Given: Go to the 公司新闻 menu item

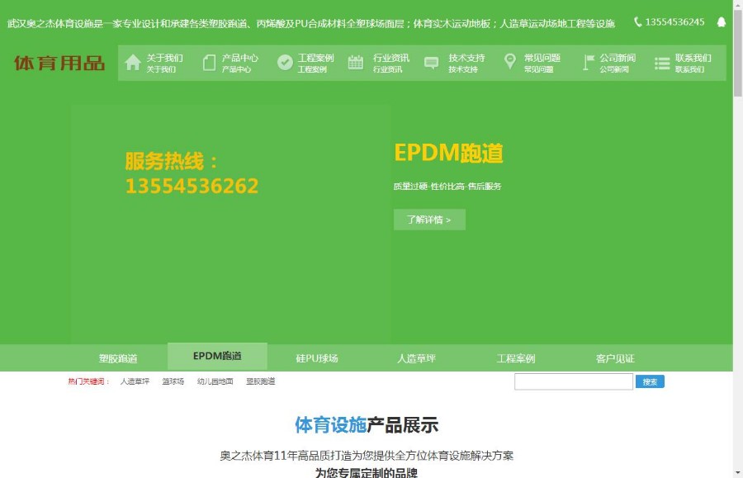Looking at the screenshot, I should tap(618, 63).
